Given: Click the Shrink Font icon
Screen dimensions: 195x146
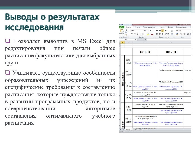Looking at the screenshot, I should click(153, 31).
